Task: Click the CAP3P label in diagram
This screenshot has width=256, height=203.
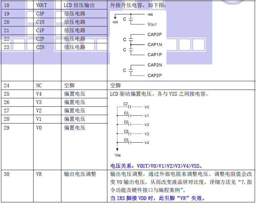Action: pos(155,35)
